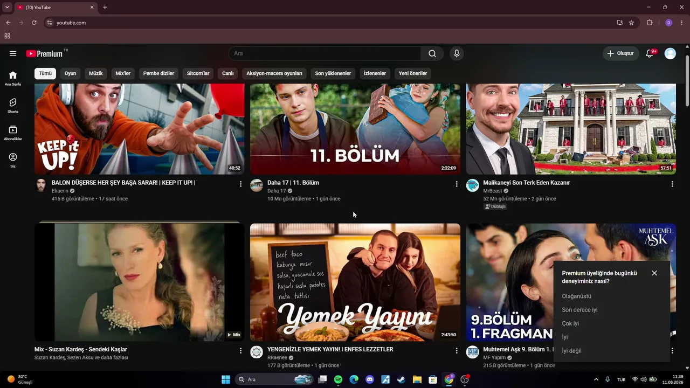Choose Olağanüstü in the Premium survey
The height and width of the screenshot is (388, 690).
pyautogui.click(x=576, y=296)
